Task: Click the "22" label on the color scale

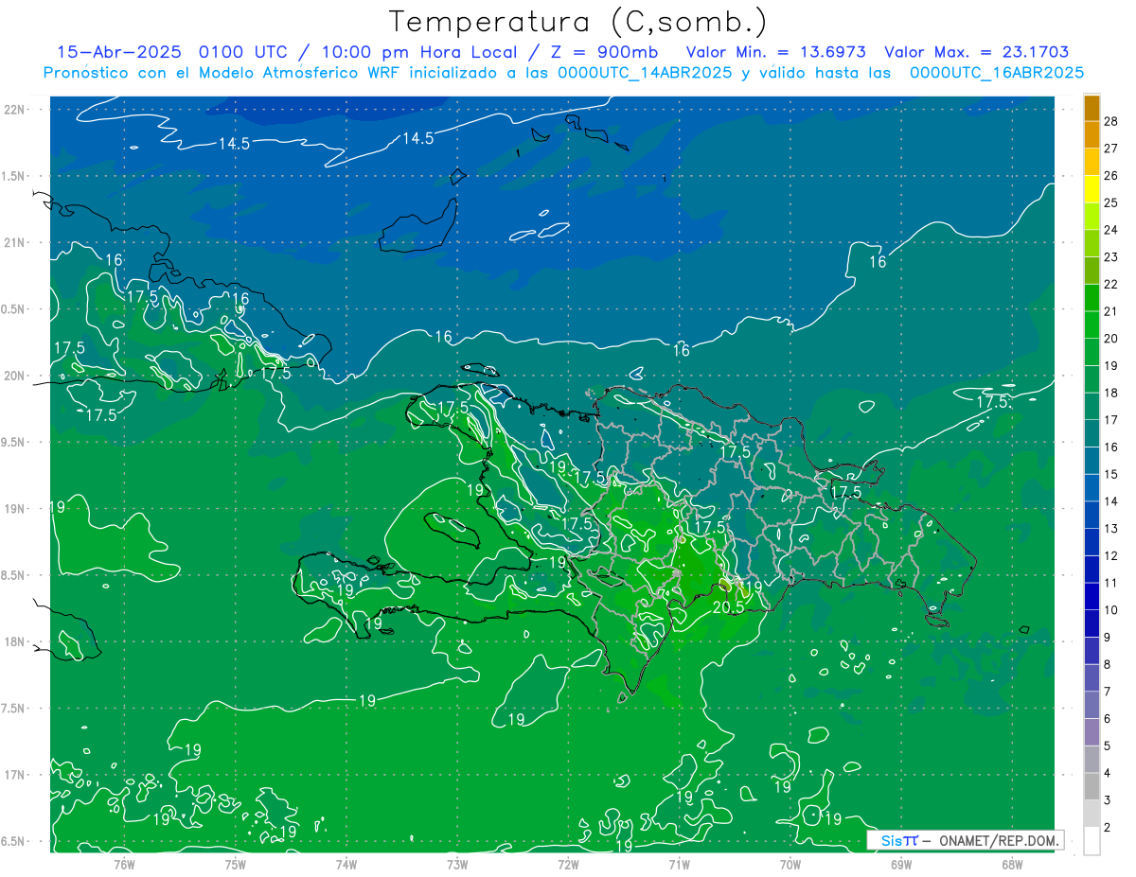Action: click(x=1111, y=284)
